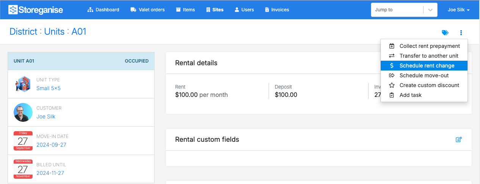This screenshot has width=480, height=184.
Task: Open the Small 5×5 unit type link
Action: (48, 88)
